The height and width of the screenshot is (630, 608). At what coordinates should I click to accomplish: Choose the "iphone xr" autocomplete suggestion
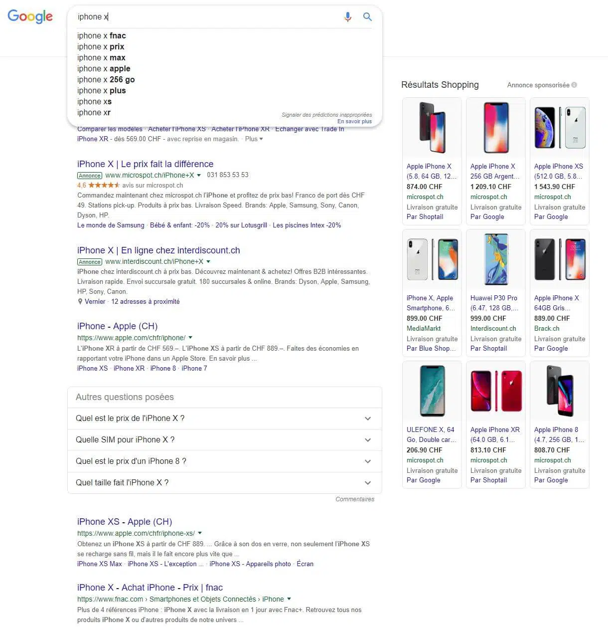94,113
